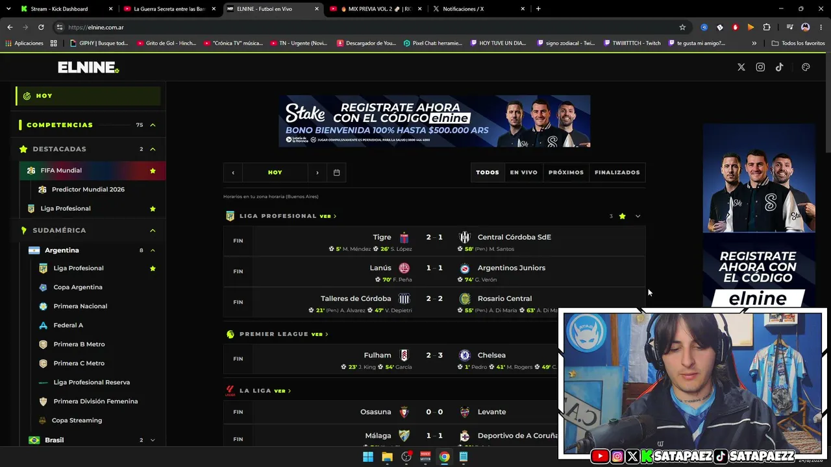Viewport: 831px width, 467px height.
Task: Show hidden bookmarks overflow chevron
Action: tap(754, 43)
